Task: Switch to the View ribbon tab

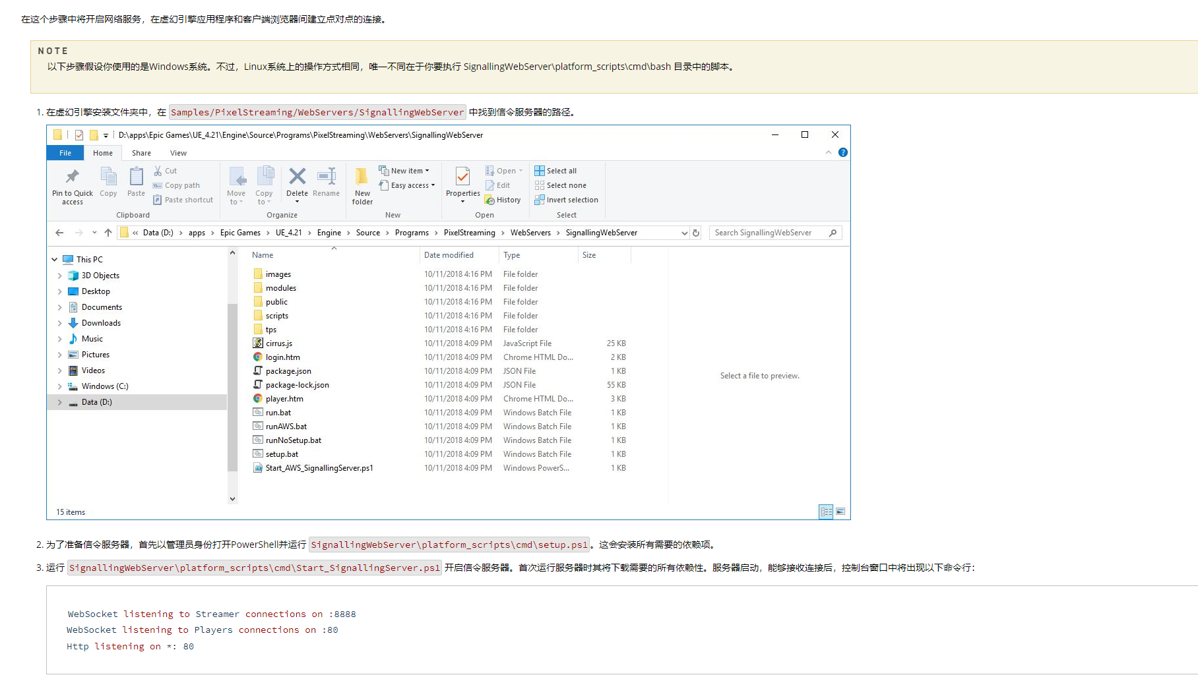Action: (x=178, y=153)
